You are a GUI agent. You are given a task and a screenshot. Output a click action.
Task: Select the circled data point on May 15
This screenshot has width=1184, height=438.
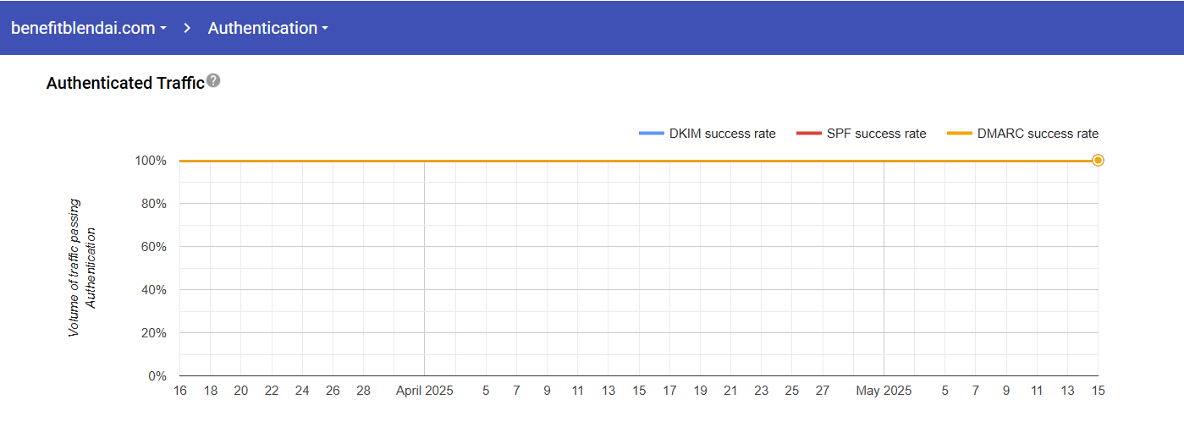(x=1098, y=161)
